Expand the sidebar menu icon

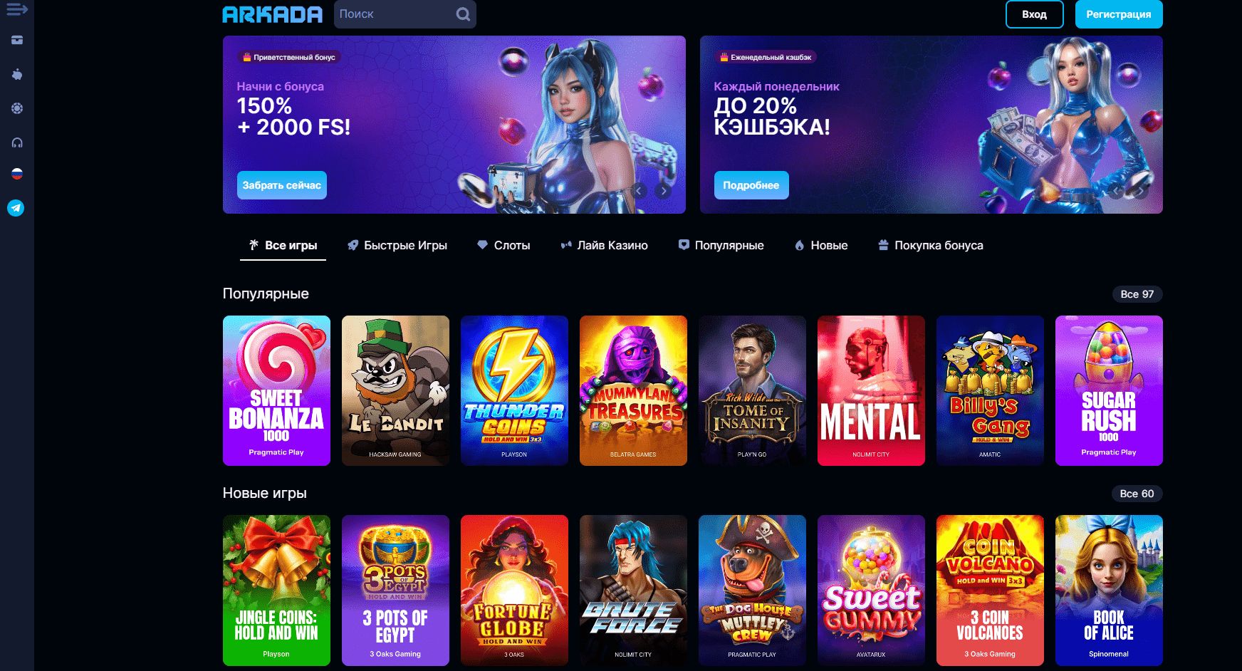(17, 9)
